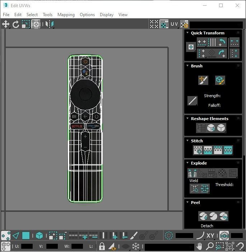Enable Polygon sub-object selection mode
This screenshot has width=246, height=252.
coord(26,236)
